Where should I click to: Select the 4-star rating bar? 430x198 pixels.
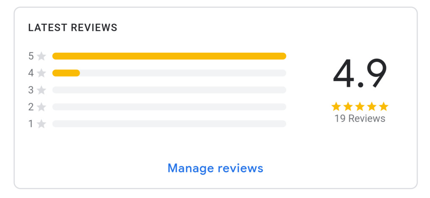169,73
